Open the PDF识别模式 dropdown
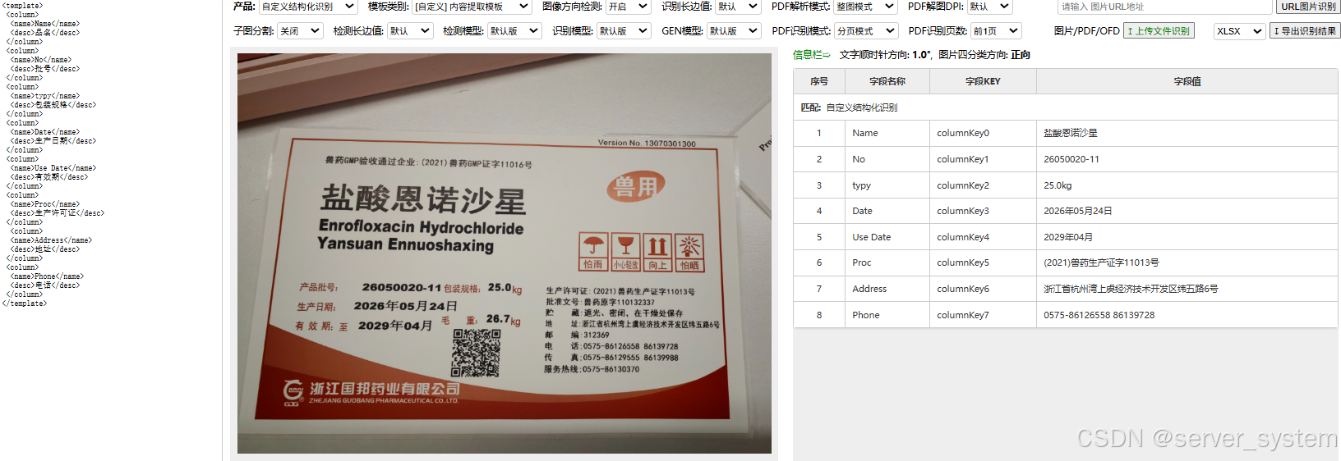This screenshot has width=1341, height=461. (866, 31)
